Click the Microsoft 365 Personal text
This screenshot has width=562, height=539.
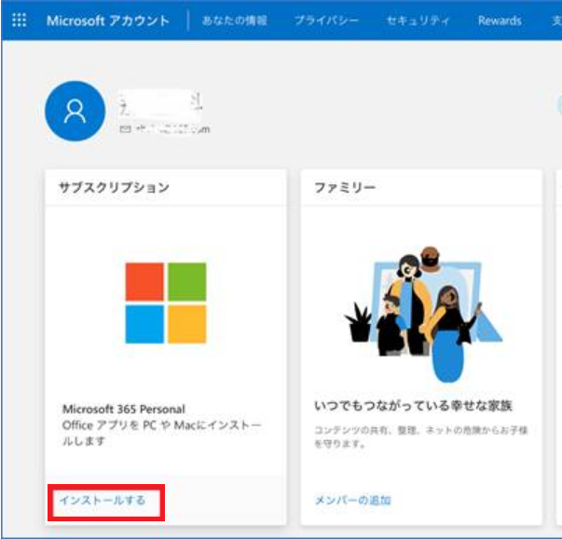pyautogui.click(x=124, y=409)
